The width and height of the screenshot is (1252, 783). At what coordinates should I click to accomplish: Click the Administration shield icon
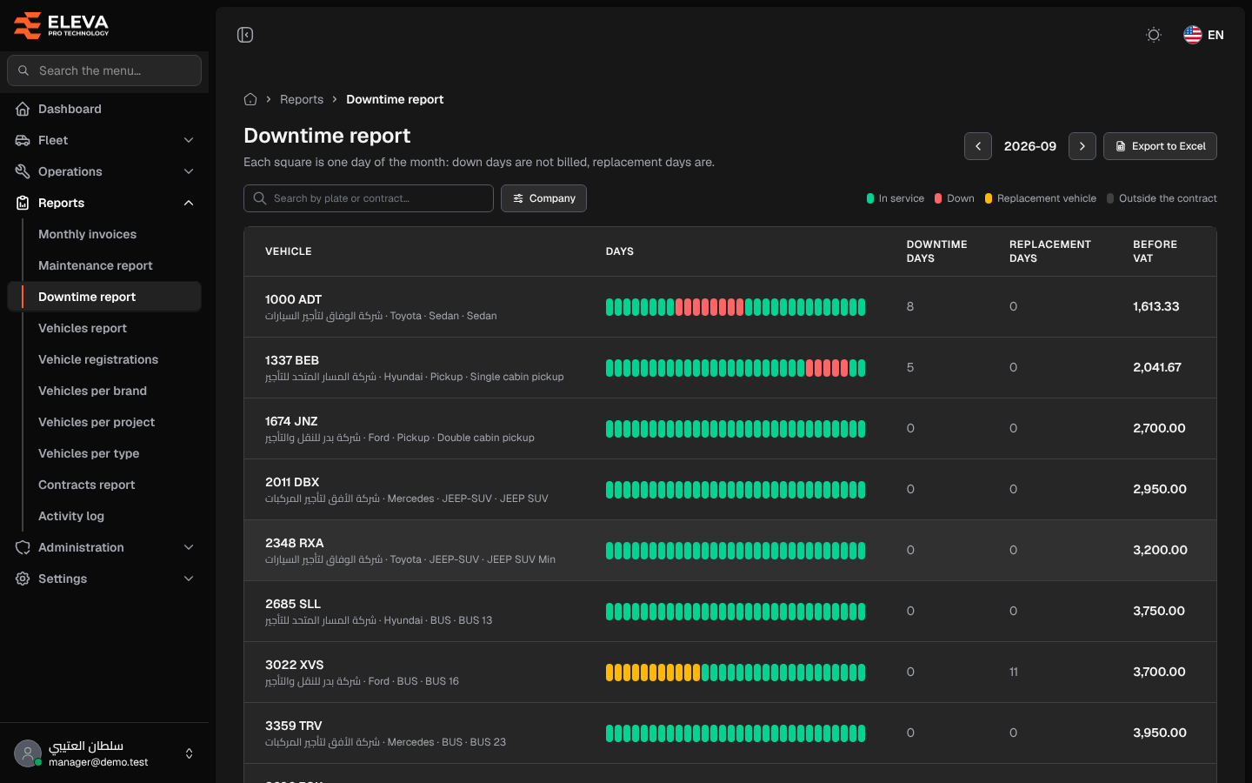click(x=23, y=547)
